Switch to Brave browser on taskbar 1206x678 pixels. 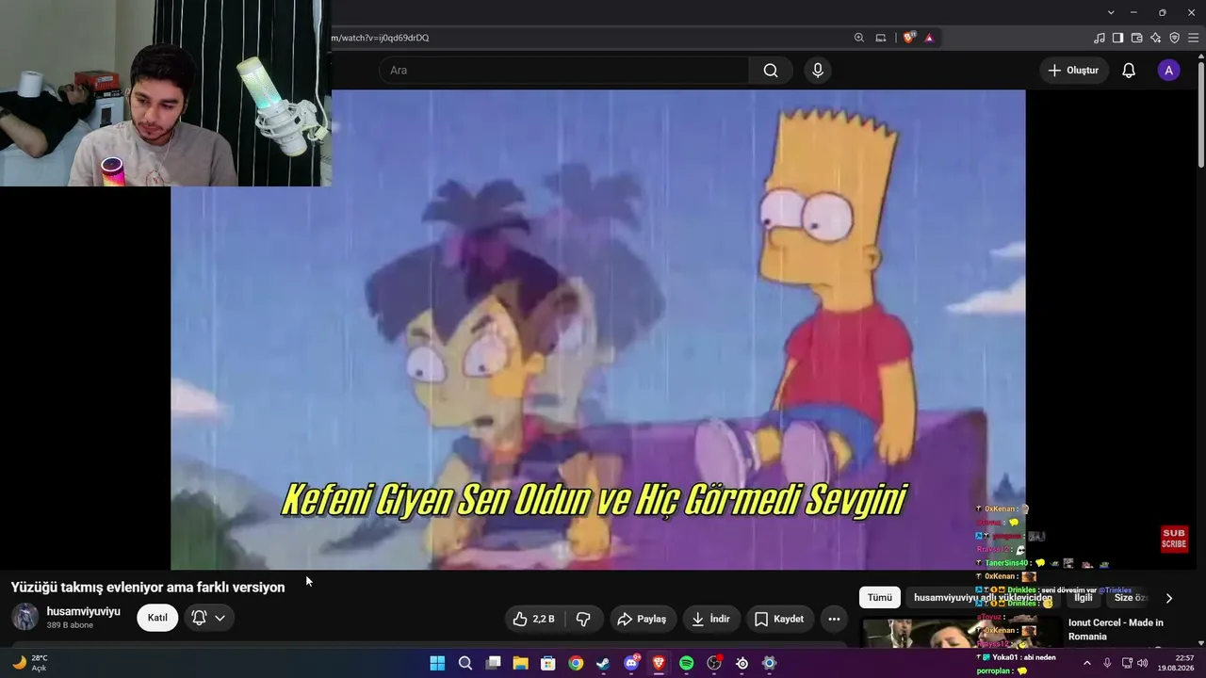point(659,663)
